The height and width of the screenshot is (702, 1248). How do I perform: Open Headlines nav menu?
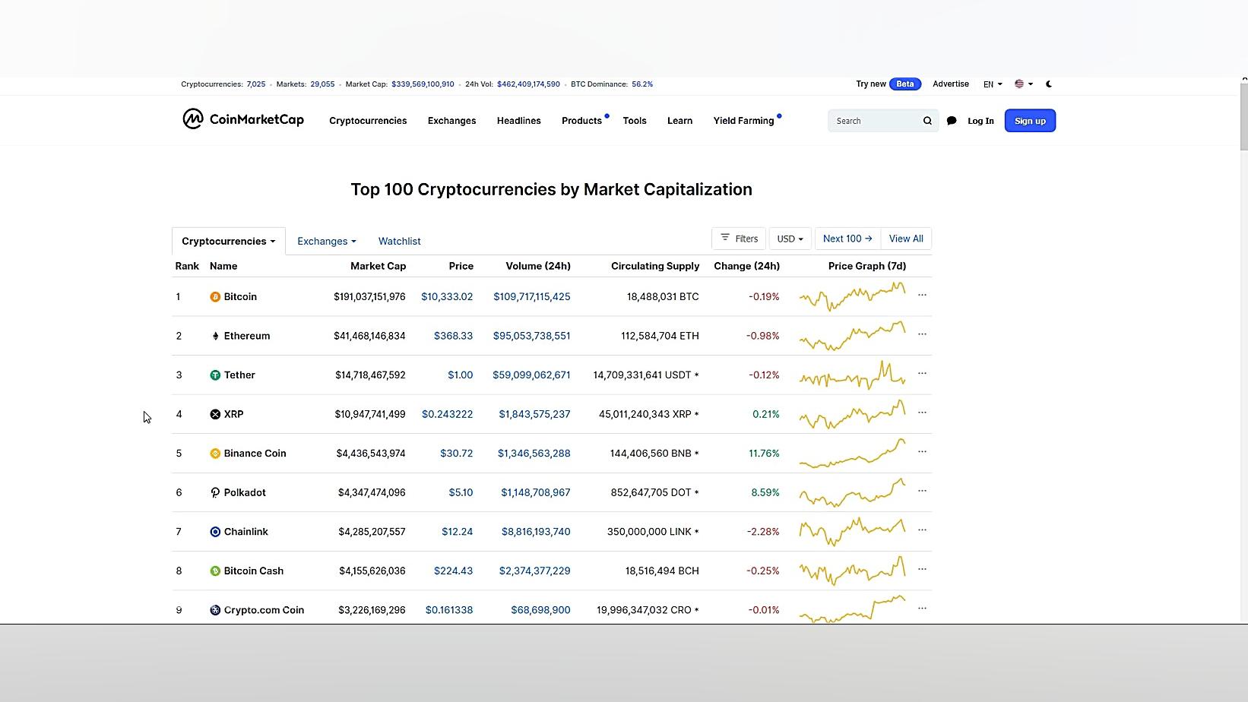point(519,121)
